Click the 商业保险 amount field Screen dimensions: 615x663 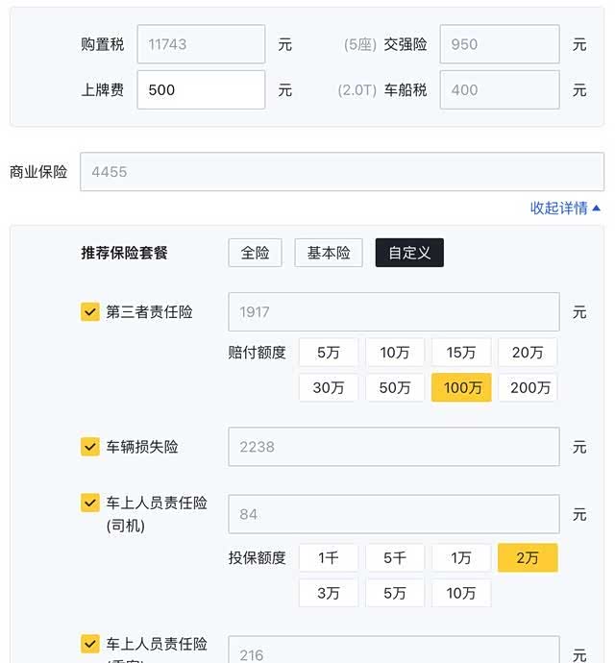coord(341,172)
